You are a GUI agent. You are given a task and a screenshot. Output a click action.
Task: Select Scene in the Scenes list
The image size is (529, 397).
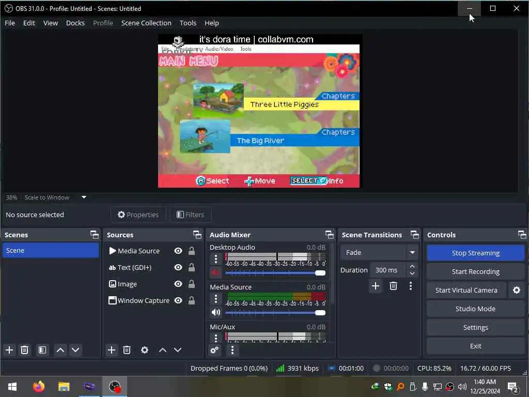(x=51, y=251)
